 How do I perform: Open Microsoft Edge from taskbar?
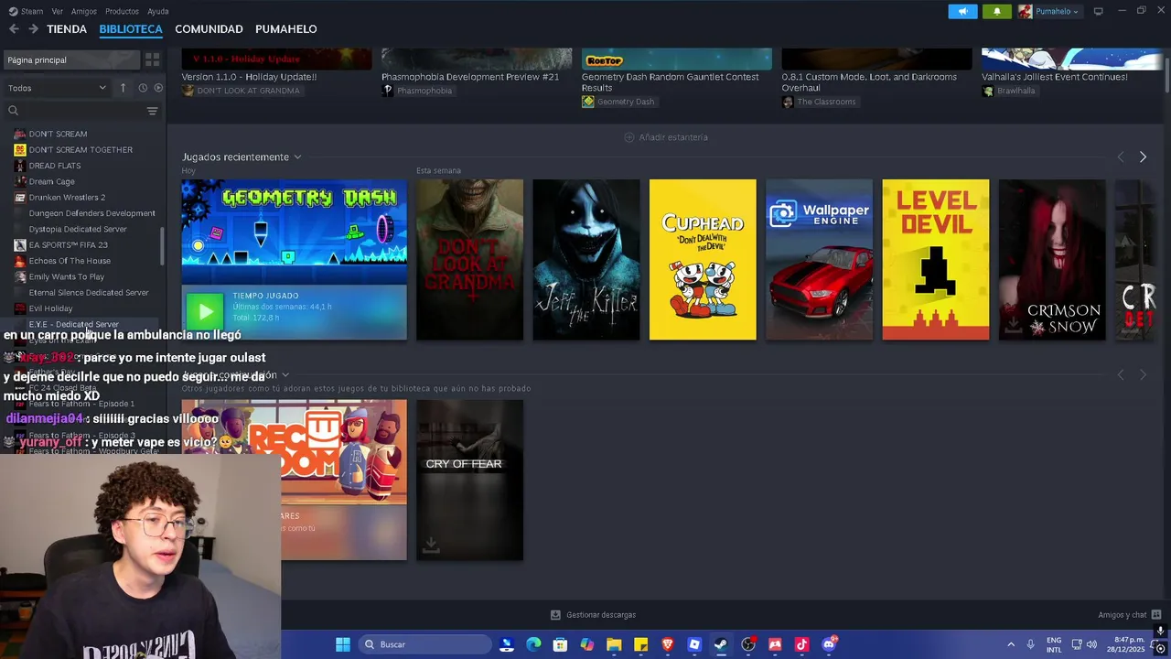pyautogui.click(x=533, y=644)
